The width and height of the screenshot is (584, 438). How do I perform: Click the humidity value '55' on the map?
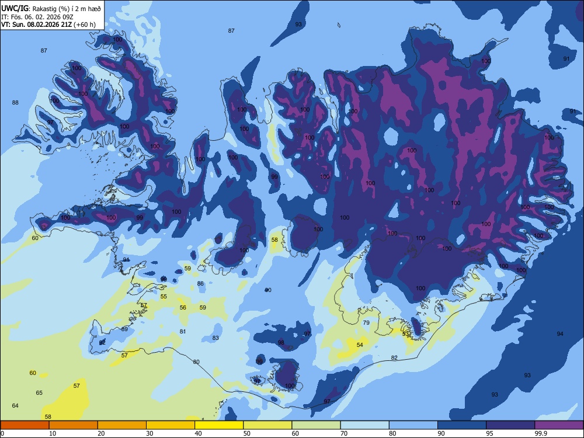[x=164, y=297]
